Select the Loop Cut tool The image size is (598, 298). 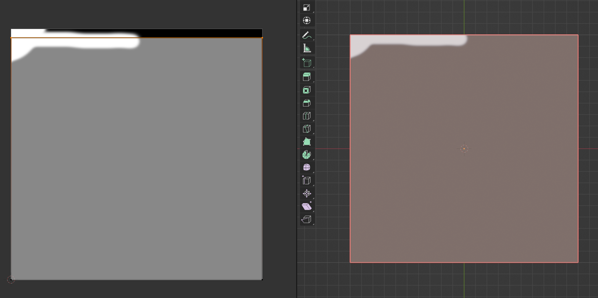307,116
